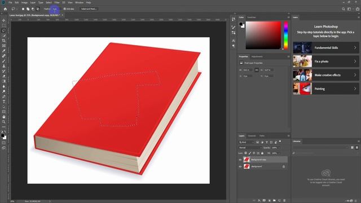This screenshot has height=203, width=361.
Task: Delete layer using trash icon
Action: [x=284, y=201]
